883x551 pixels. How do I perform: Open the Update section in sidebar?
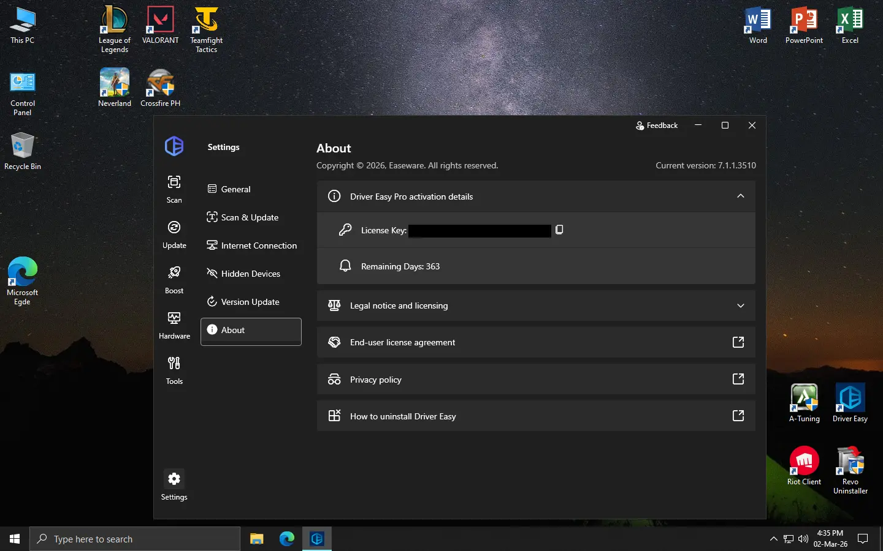point(174,234)
